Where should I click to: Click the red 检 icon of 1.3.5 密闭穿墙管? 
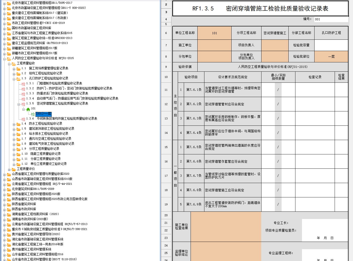23,104
